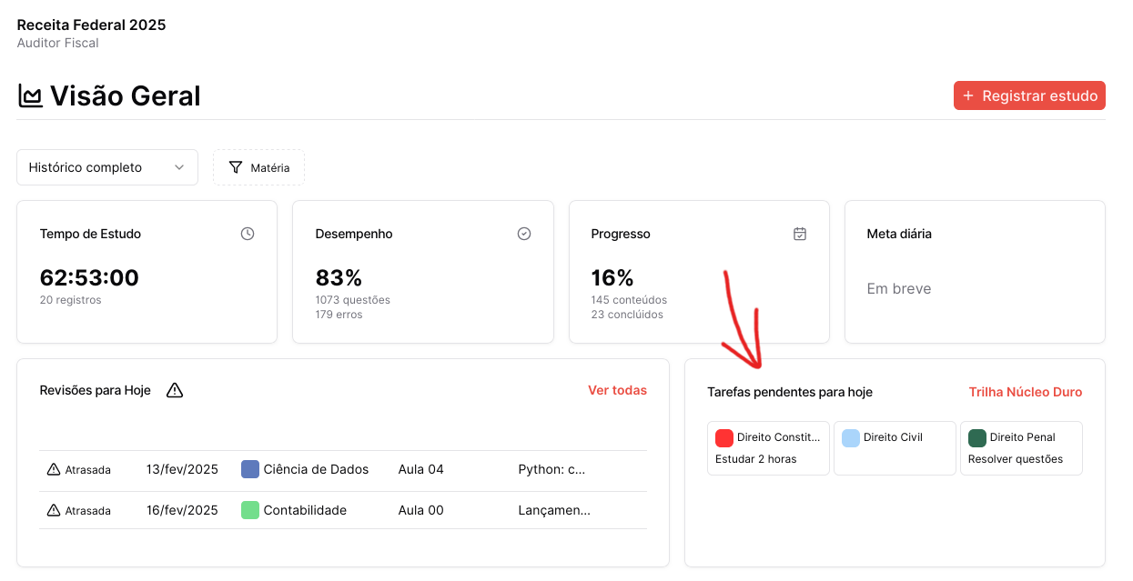This screenshot has height=581, width=1133.
Task: Click warning icon on 16/fev/2025 overdue row
Action: tap(54, 510)
